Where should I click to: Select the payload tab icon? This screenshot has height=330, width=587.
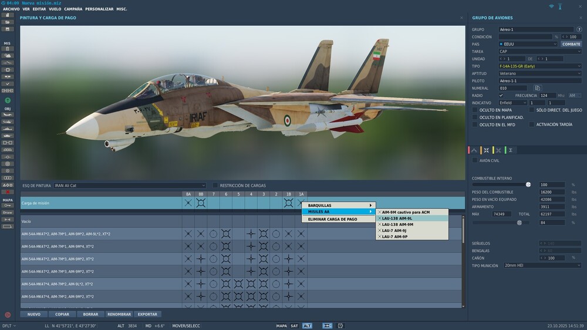486,150
